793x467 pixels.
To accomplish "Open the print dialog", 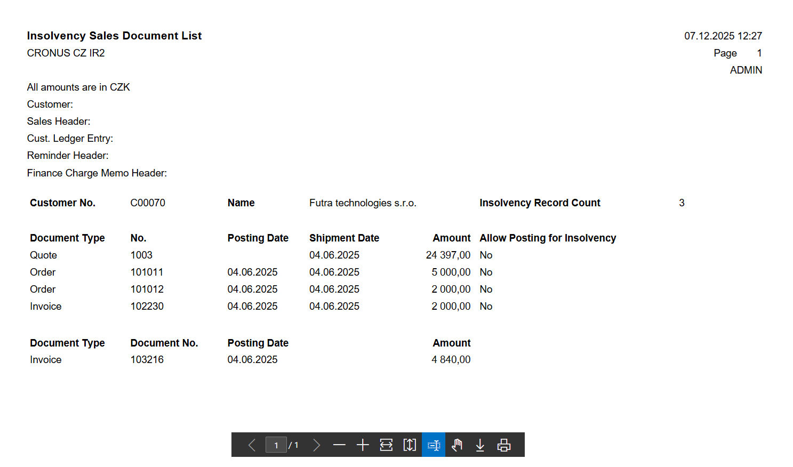I will [504, 445].
